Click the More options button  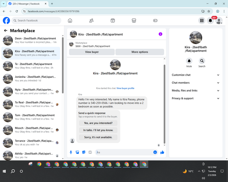click(x=140, y=52)
